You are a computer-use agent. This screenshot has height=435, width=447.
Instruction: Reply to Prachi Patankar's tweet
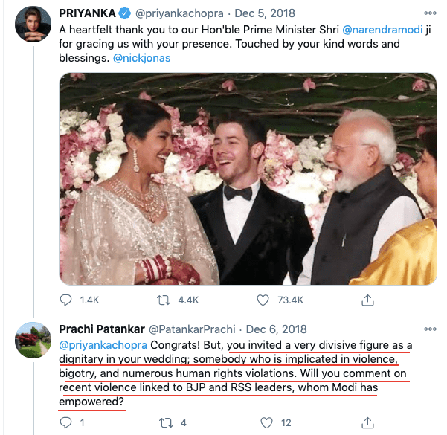(66, 422)
